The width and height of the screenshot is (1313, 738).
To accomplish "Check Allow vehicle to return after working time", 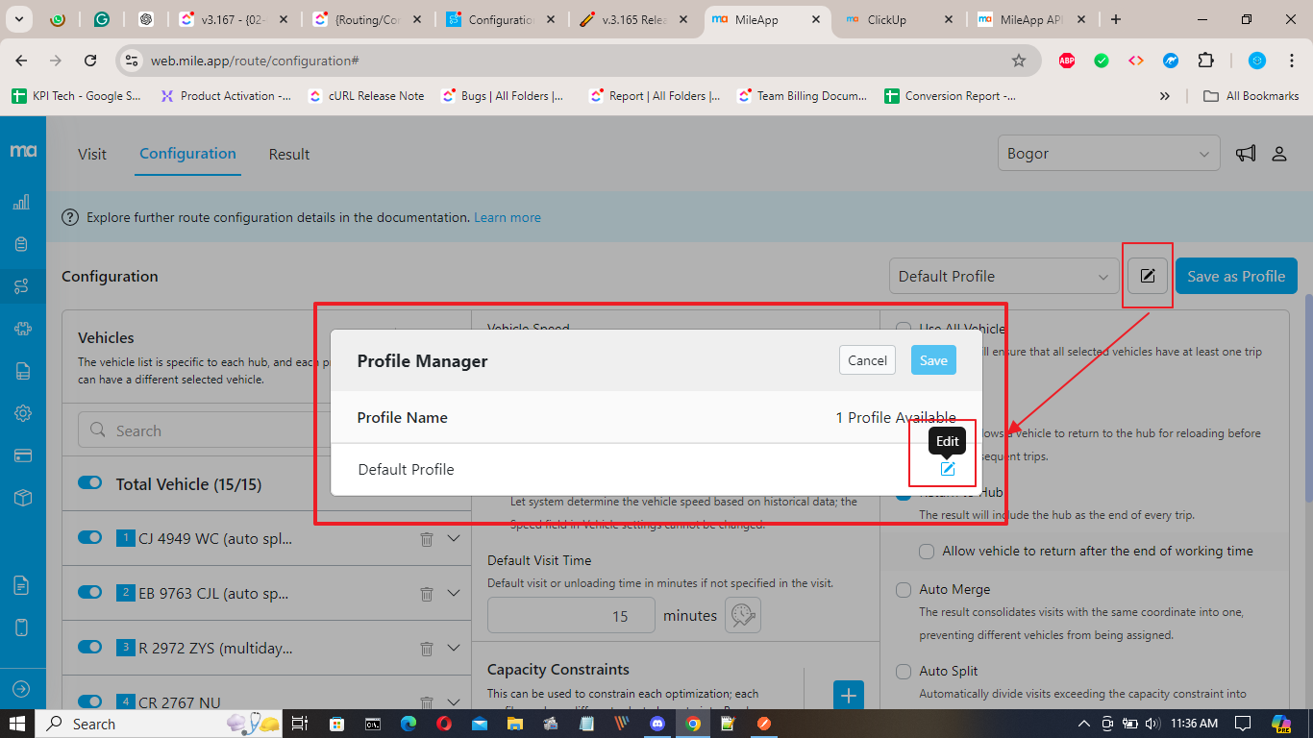I will 927,552.
